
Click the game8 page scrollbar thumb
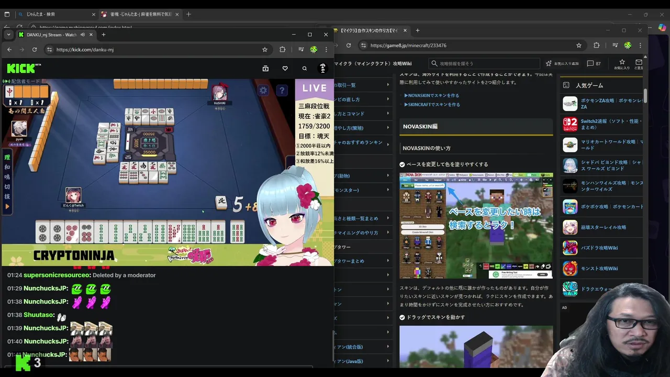(645, 96)
